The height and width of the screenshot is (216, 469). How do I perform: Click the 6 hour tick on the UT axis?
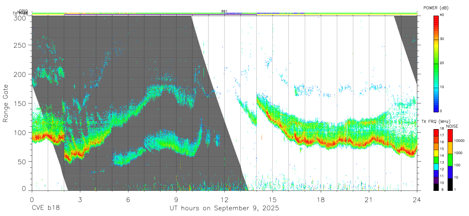(x=128, y=199)
